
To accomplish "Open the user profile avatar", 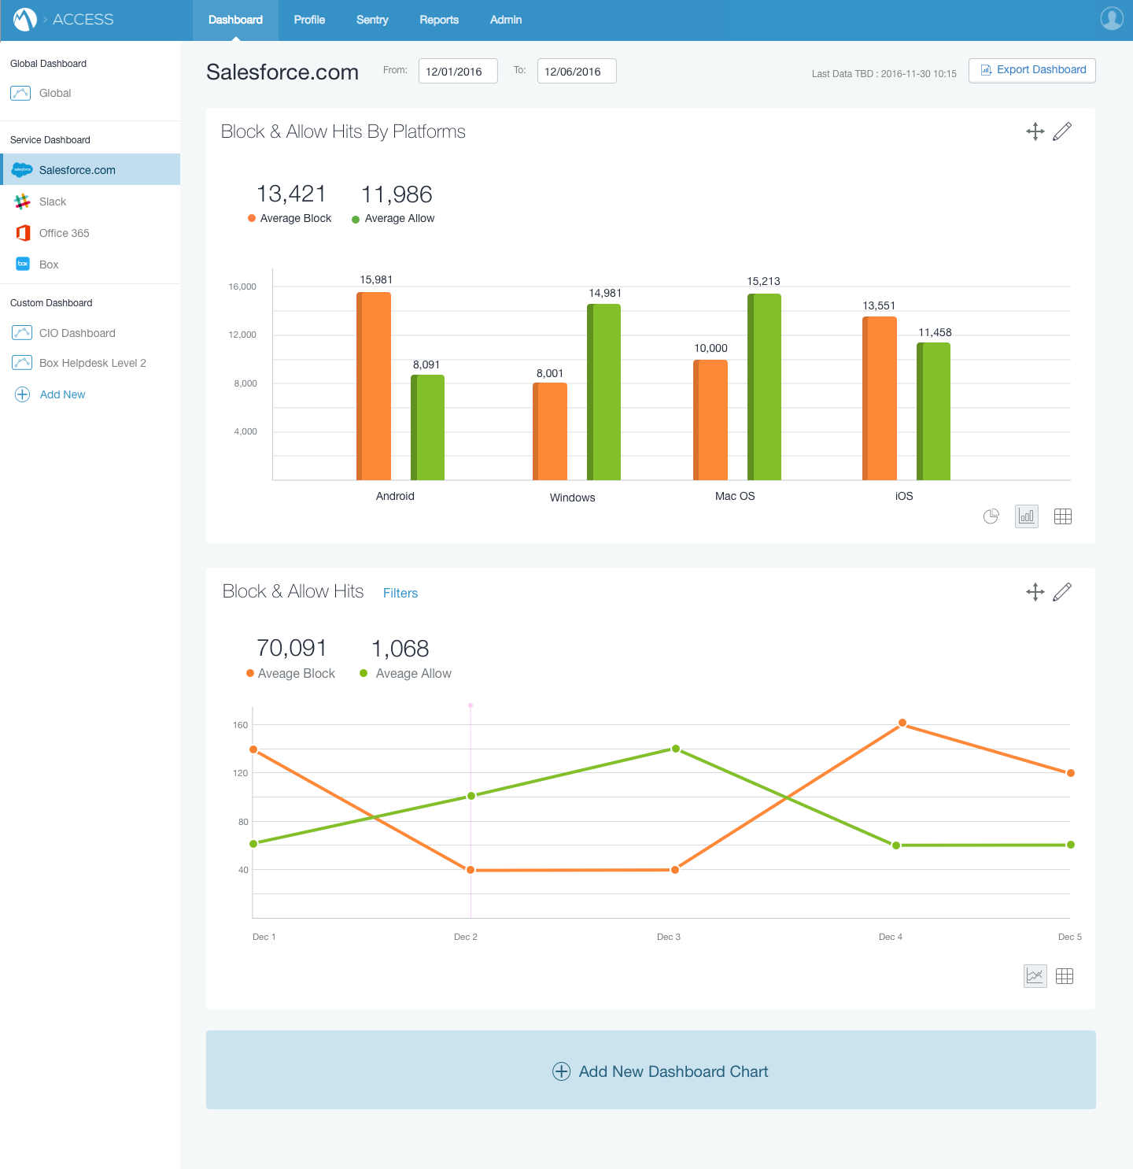I will click(1112, 19).
